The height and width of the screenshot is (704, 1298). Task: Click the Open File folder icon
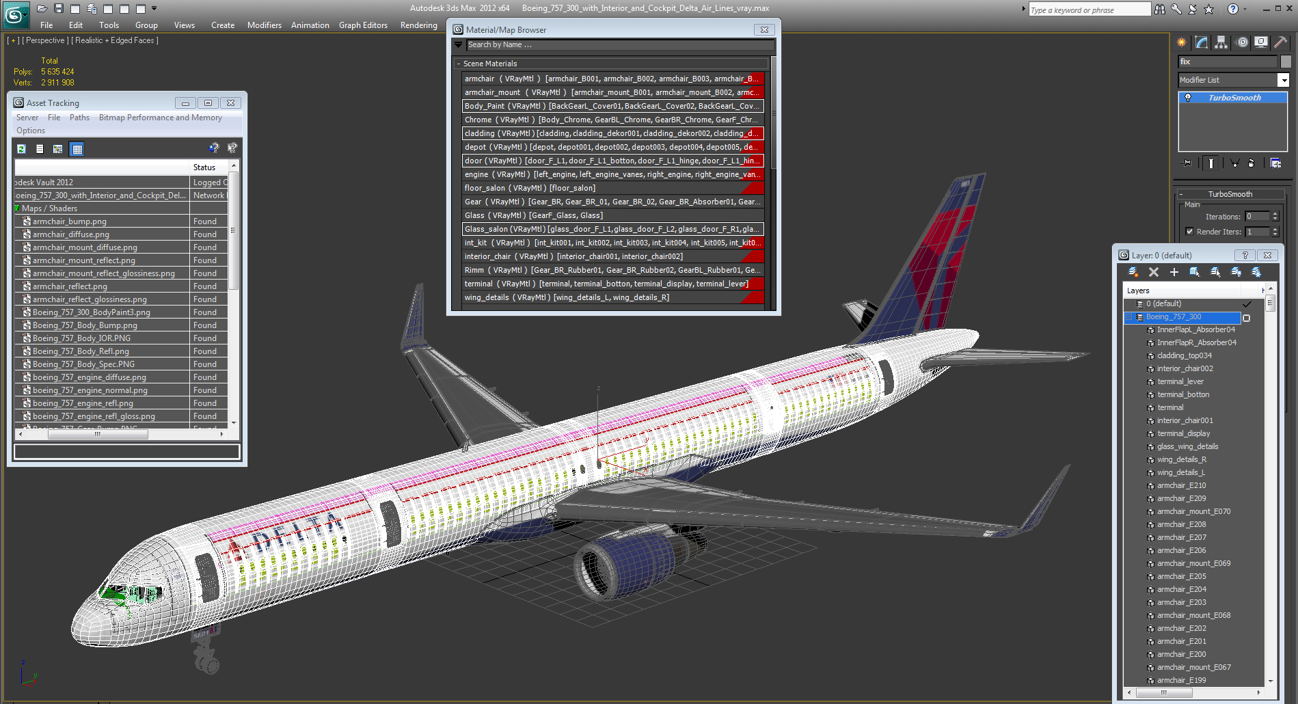coord(42,8)
